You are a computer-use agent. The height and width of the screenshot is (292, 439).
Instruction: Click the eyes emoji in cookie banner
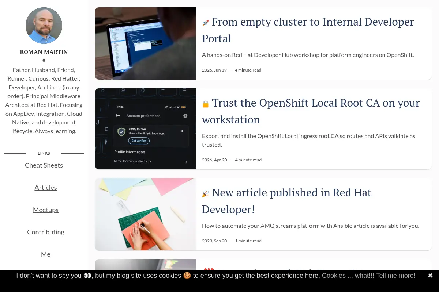click(87, 276)
